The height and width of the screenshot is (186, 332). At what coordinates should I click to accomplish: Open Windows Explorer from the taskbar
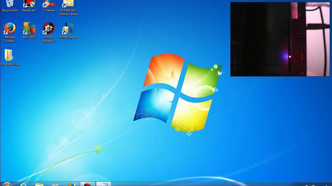(x=39, y=184)
